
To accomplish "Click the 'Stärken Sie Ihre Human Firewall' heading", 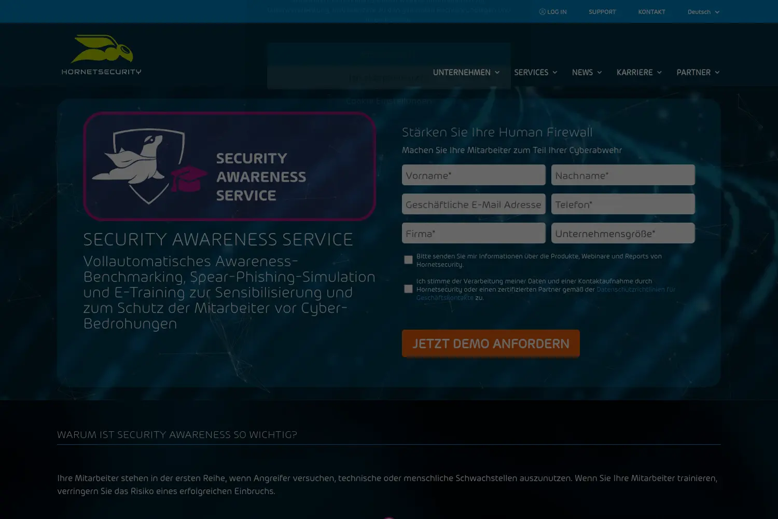I will tap(497, 132).
